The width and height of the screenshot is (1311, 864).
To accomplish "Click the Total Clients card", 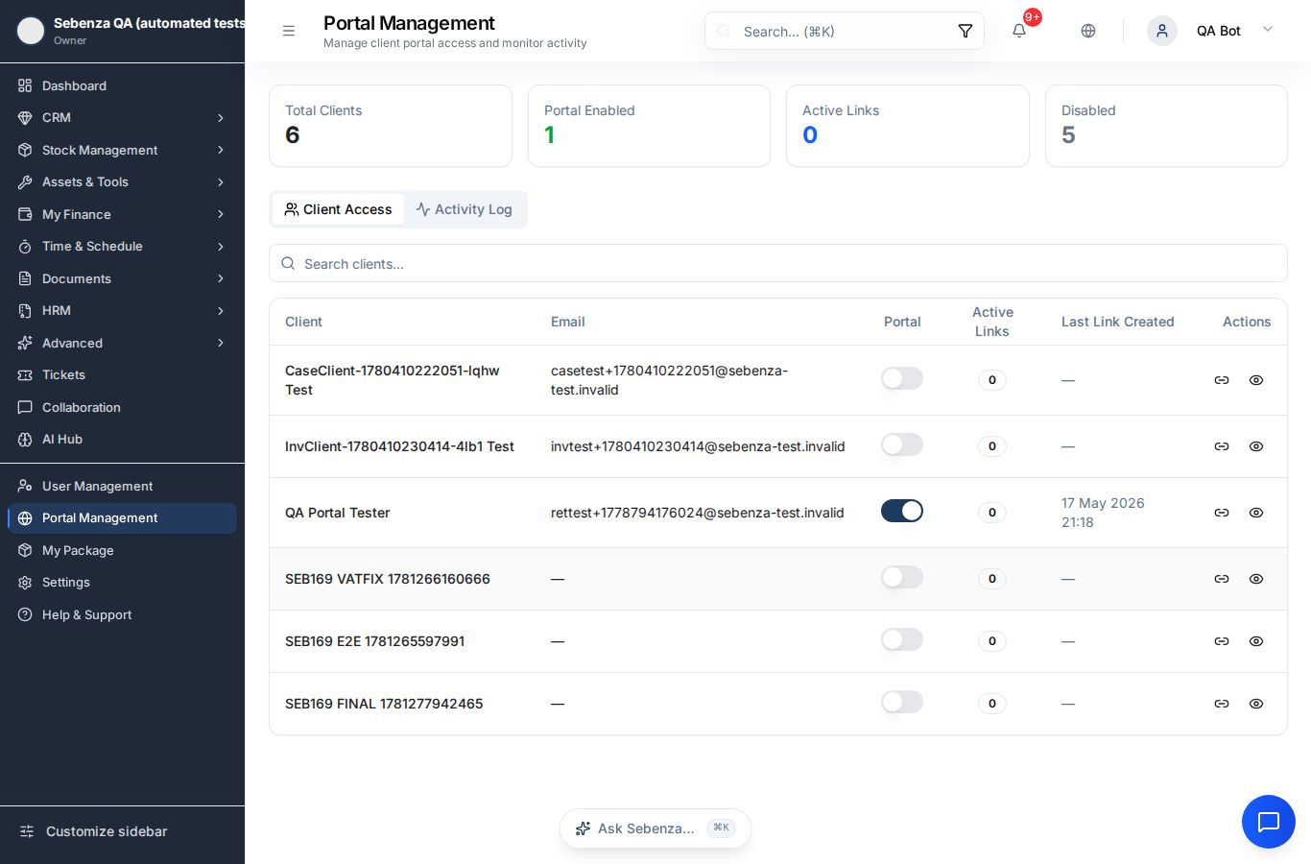I will (x=391, y=126).
